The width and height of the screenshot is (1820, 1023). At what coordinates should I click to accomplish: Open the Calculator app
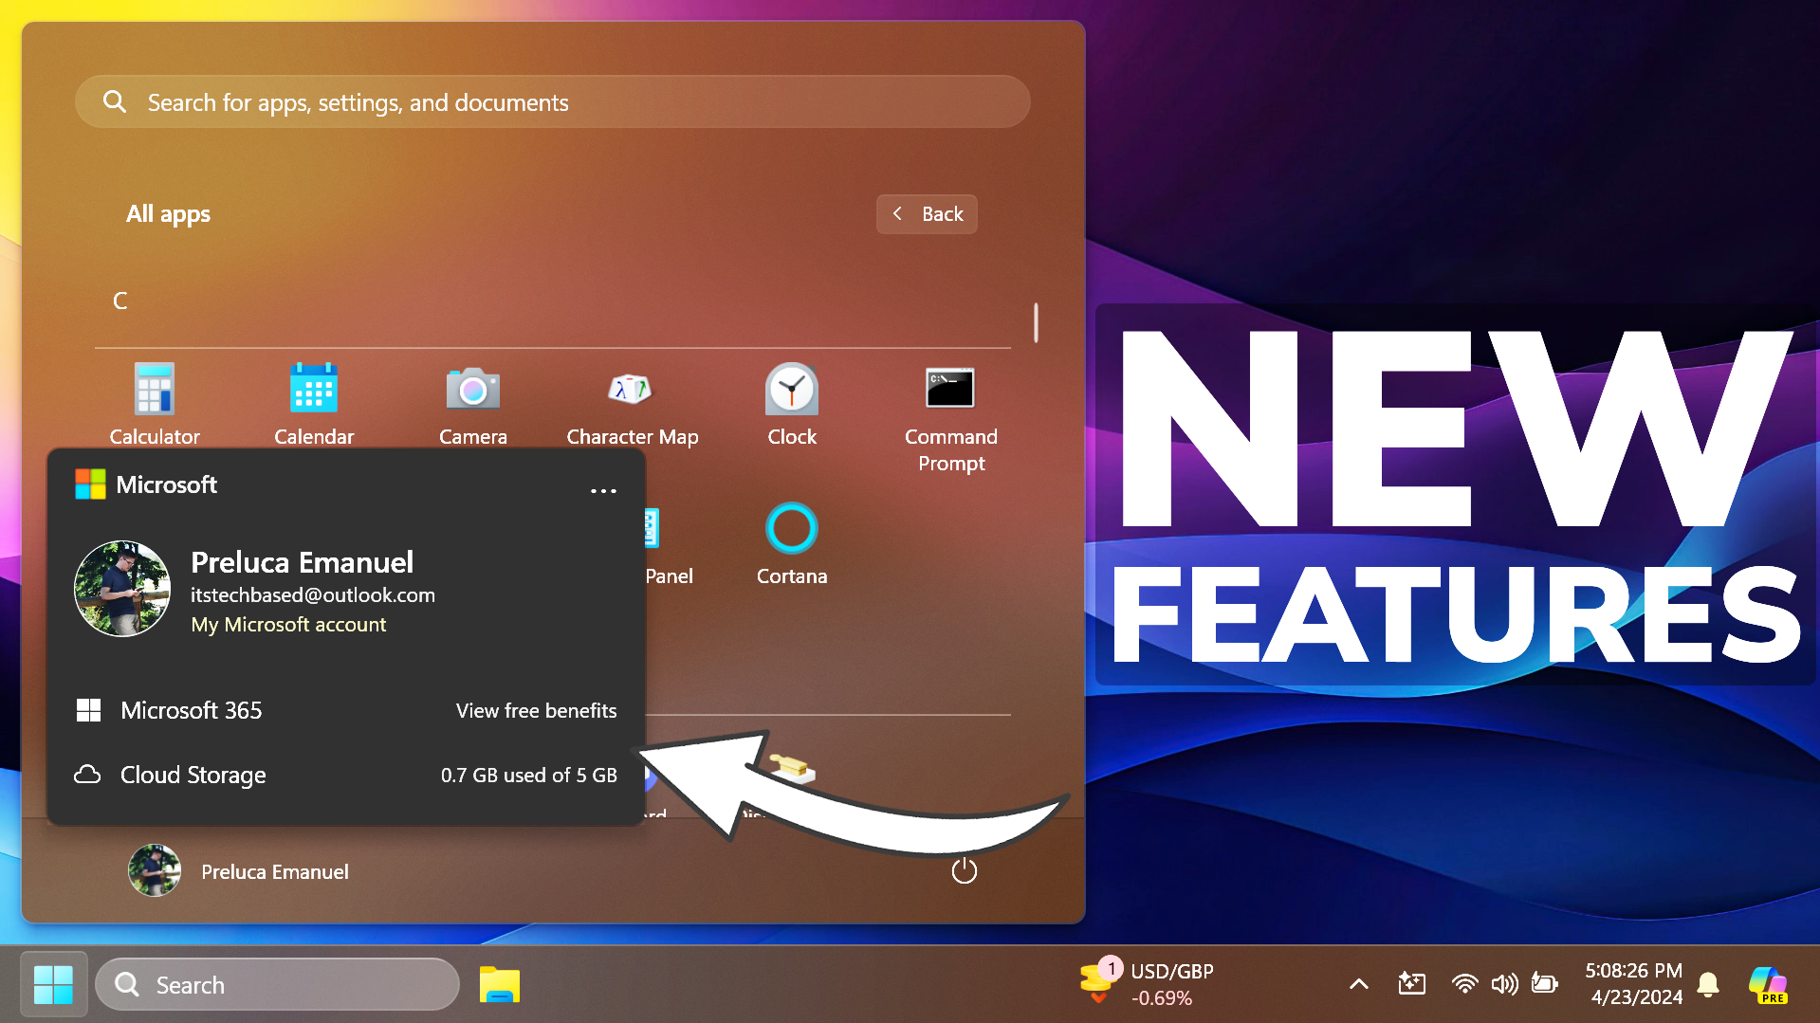click(x=154, y=403)
